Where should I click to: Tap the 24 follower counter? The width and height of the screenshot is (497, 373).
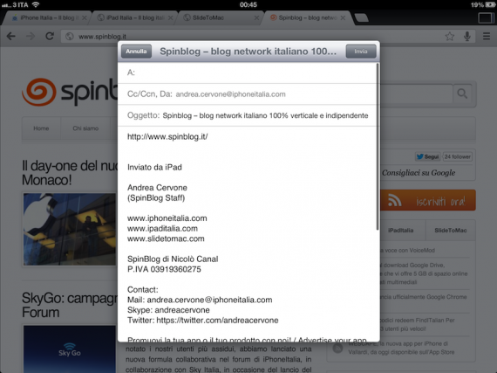coord(458,156)
